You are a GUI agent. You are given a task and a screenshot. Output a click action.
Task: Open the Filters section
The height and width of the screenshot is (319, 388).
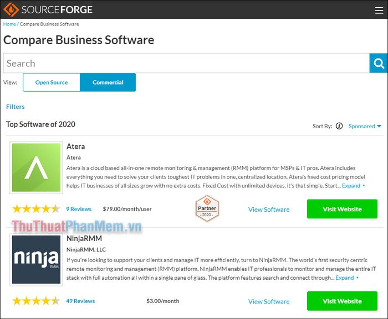16,107
